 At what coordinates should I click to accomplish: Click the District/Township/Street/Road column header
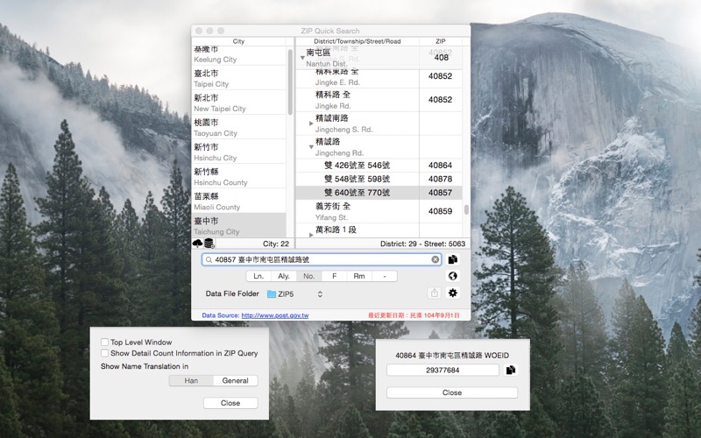pyautogui.click(x=358, y=41)
